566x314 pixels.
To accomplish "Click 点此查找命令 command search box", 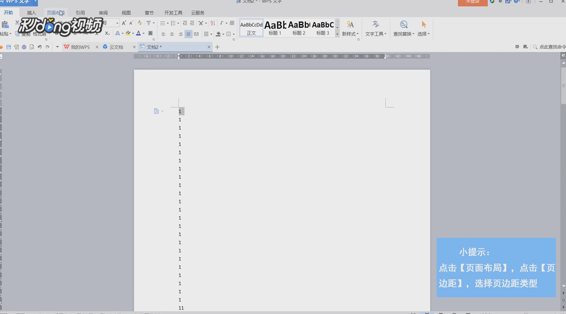I will [549, 47].
